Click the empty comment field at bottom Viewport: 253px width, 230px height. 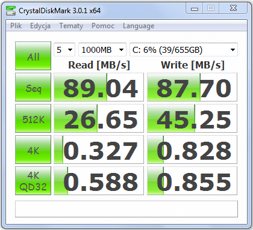click(126, 209)
